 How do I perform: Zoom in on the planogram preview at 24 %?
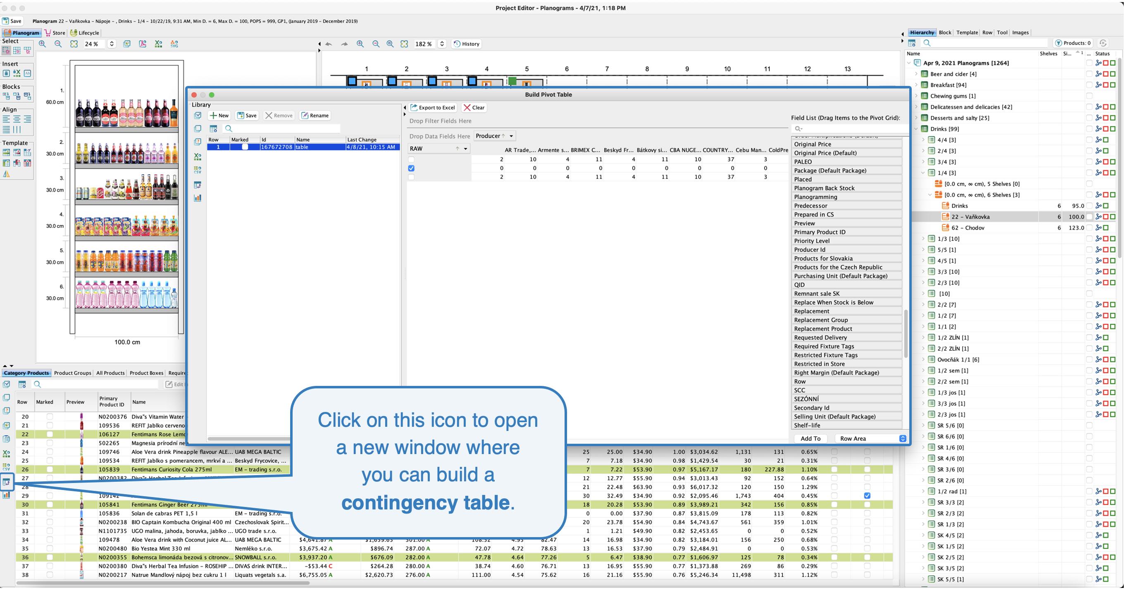pyautogui.click(x=42, y=44)
